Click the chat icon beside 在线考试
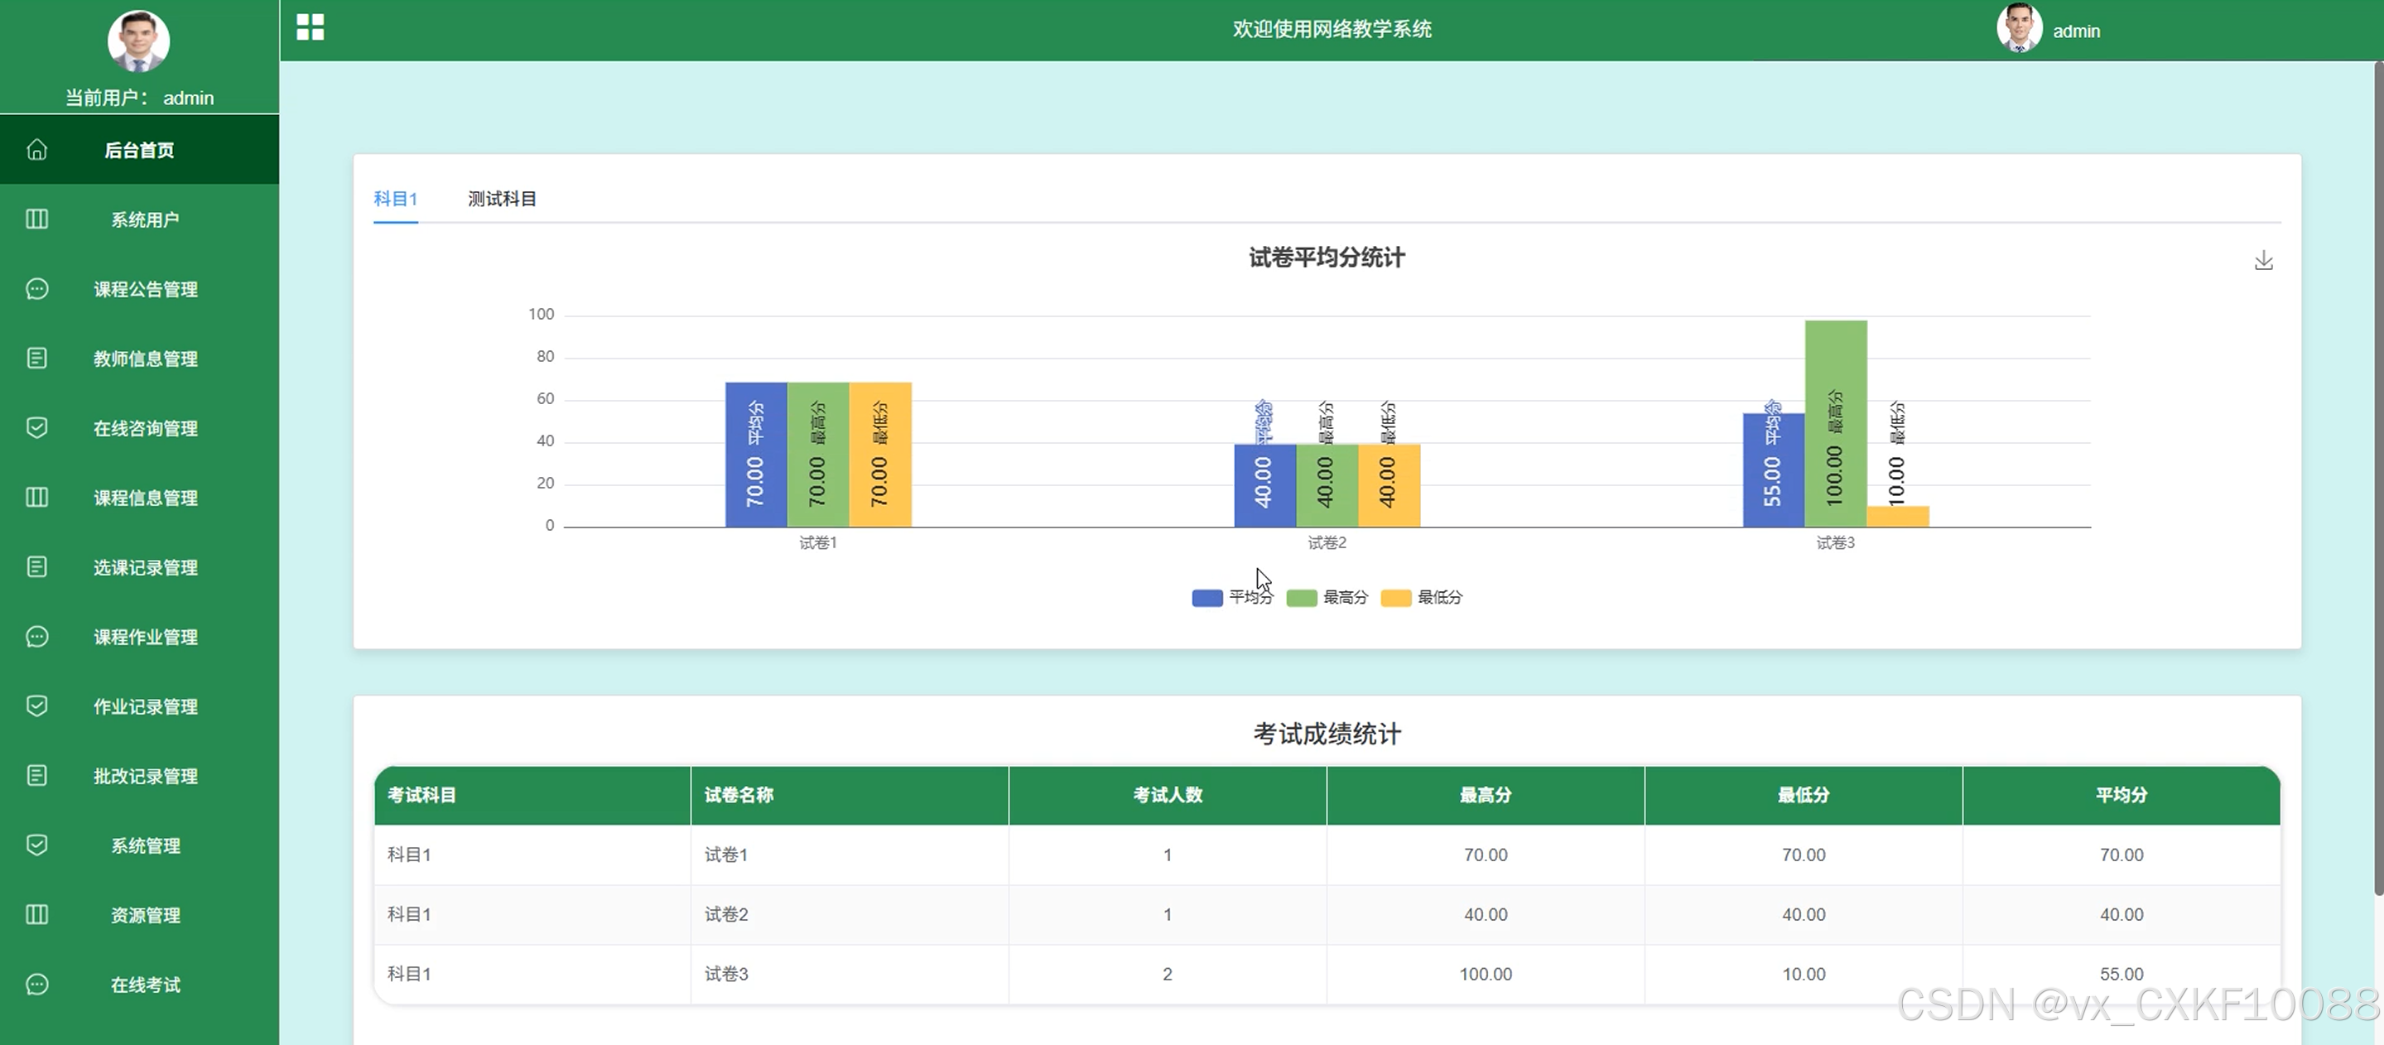This screenshot has width=2384, height=1045. coord(37,984)
